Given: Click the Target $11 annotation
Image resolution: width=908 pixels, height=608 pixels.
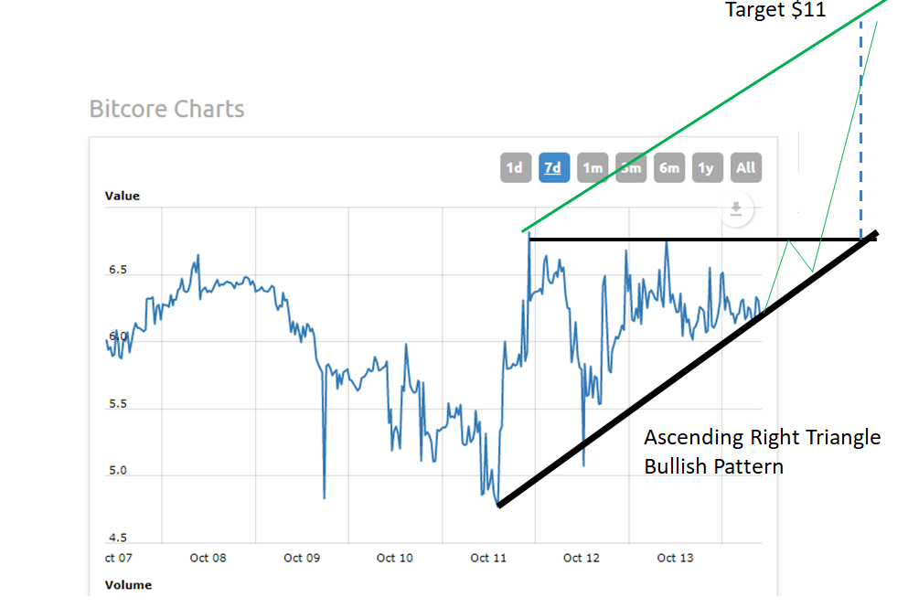Looking at the screenshot, I should pyautogui.click(x=775, y=10).
